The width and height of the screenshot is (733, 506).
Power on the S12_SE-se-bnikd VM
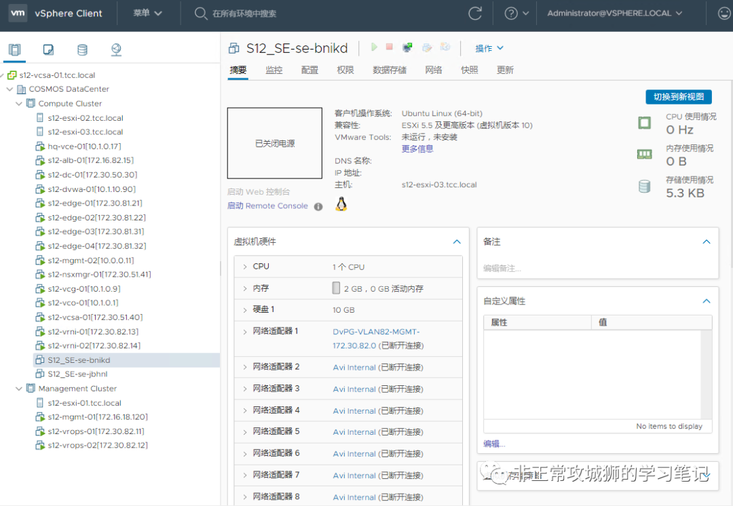pos(374,47)
